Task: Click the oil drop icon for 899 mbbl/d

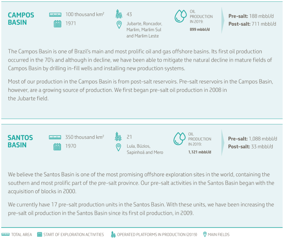Action: 181,16
